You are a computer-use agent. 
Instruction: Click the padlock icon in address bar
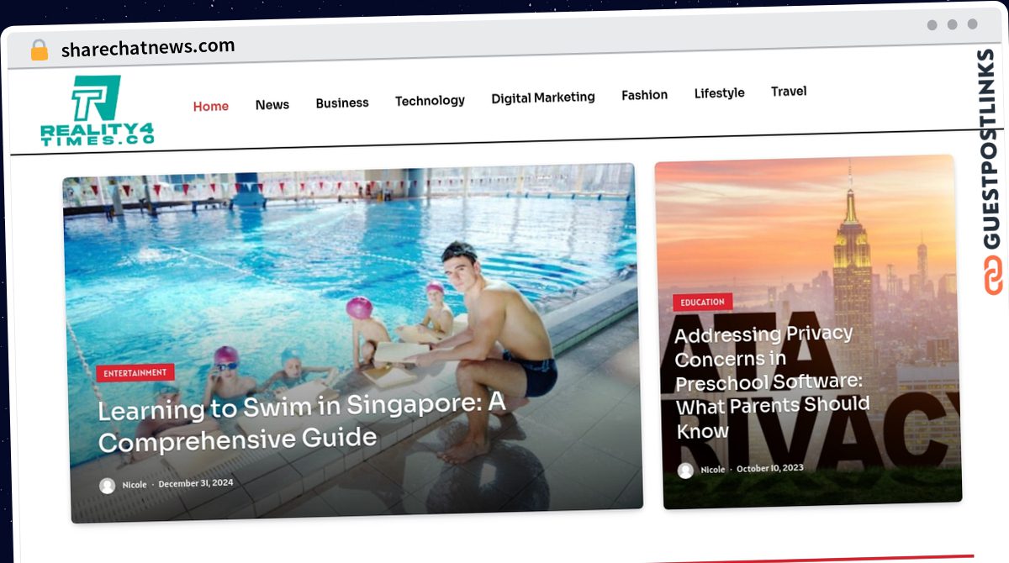click(x=40, y=50)
